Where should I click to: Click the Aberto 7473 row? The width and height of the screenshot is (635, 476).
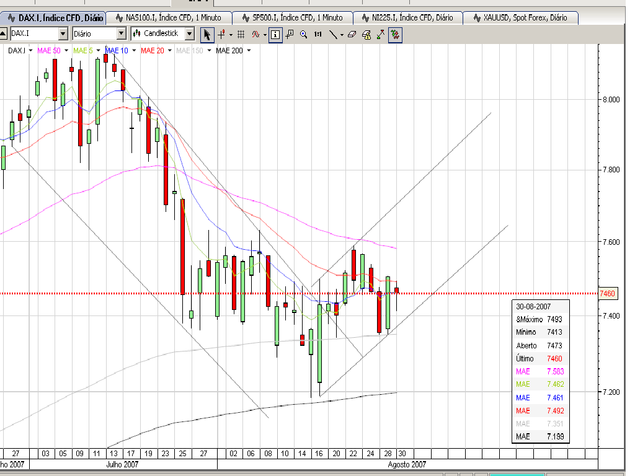pyautogui.click(x=540, y=346)
